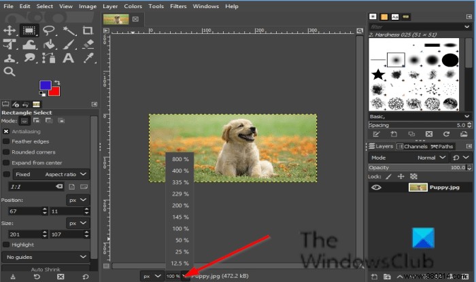The image size is (476, 282).
Task: Enable the Feather edges checkbox
Action: click(x=6, y=141)
